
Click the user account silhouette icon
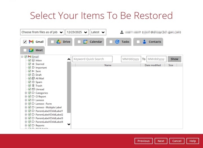[122, 32]
